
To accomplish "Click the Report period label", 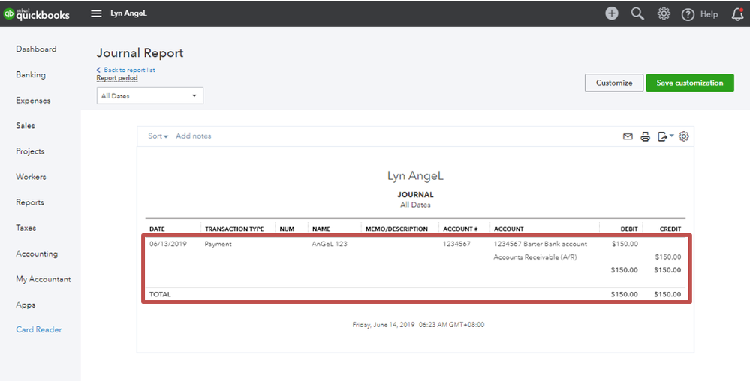I will pyautogui.click(x=117, y=77).
